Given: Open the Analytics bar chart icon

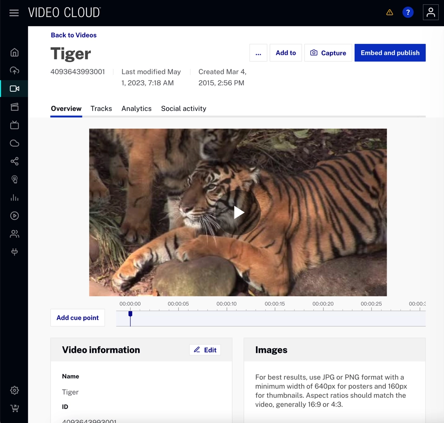Looking at the screenshot, I should point(14,198).
